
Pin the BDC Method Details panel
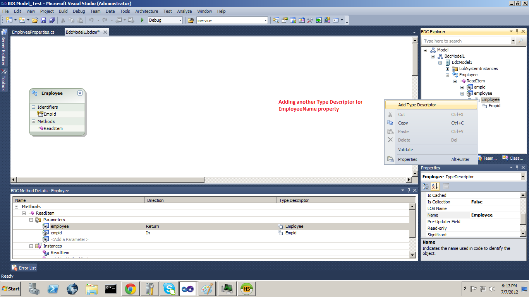[409, 190]
